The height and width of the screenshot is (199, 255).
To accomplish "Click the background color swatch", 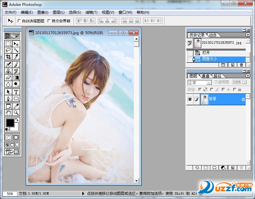I will tap(16, 129).
